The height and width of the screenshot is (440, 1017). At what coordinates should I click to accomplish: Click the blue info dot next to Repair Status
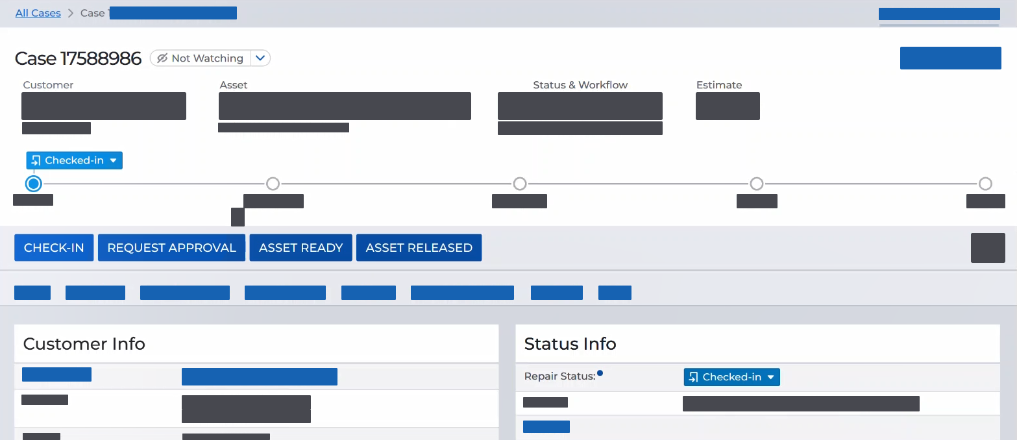click(600, 373)
